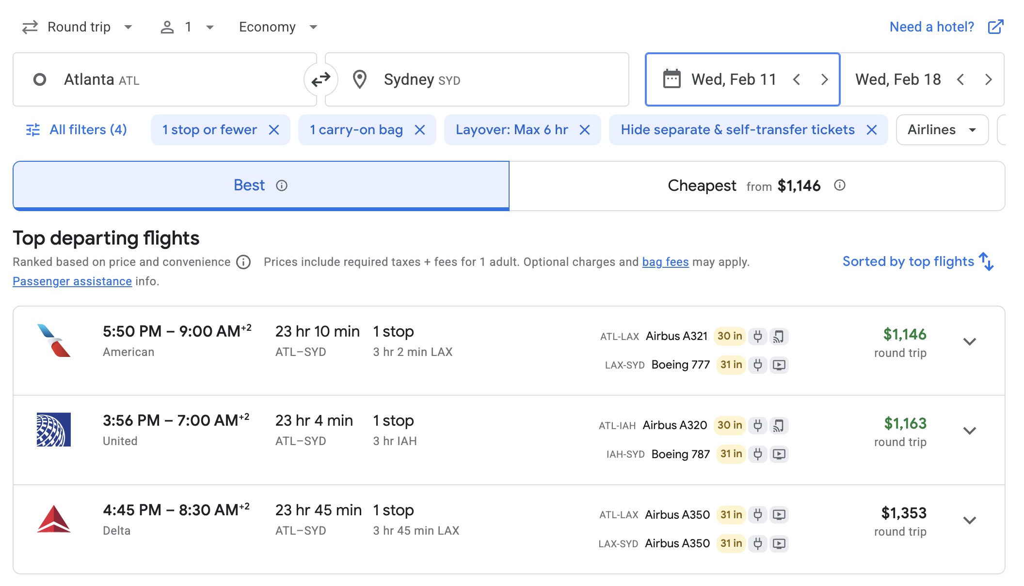Open the Economy cabin class menu
Viewport: 1024px width, 586px height.
tap(276, 27)
